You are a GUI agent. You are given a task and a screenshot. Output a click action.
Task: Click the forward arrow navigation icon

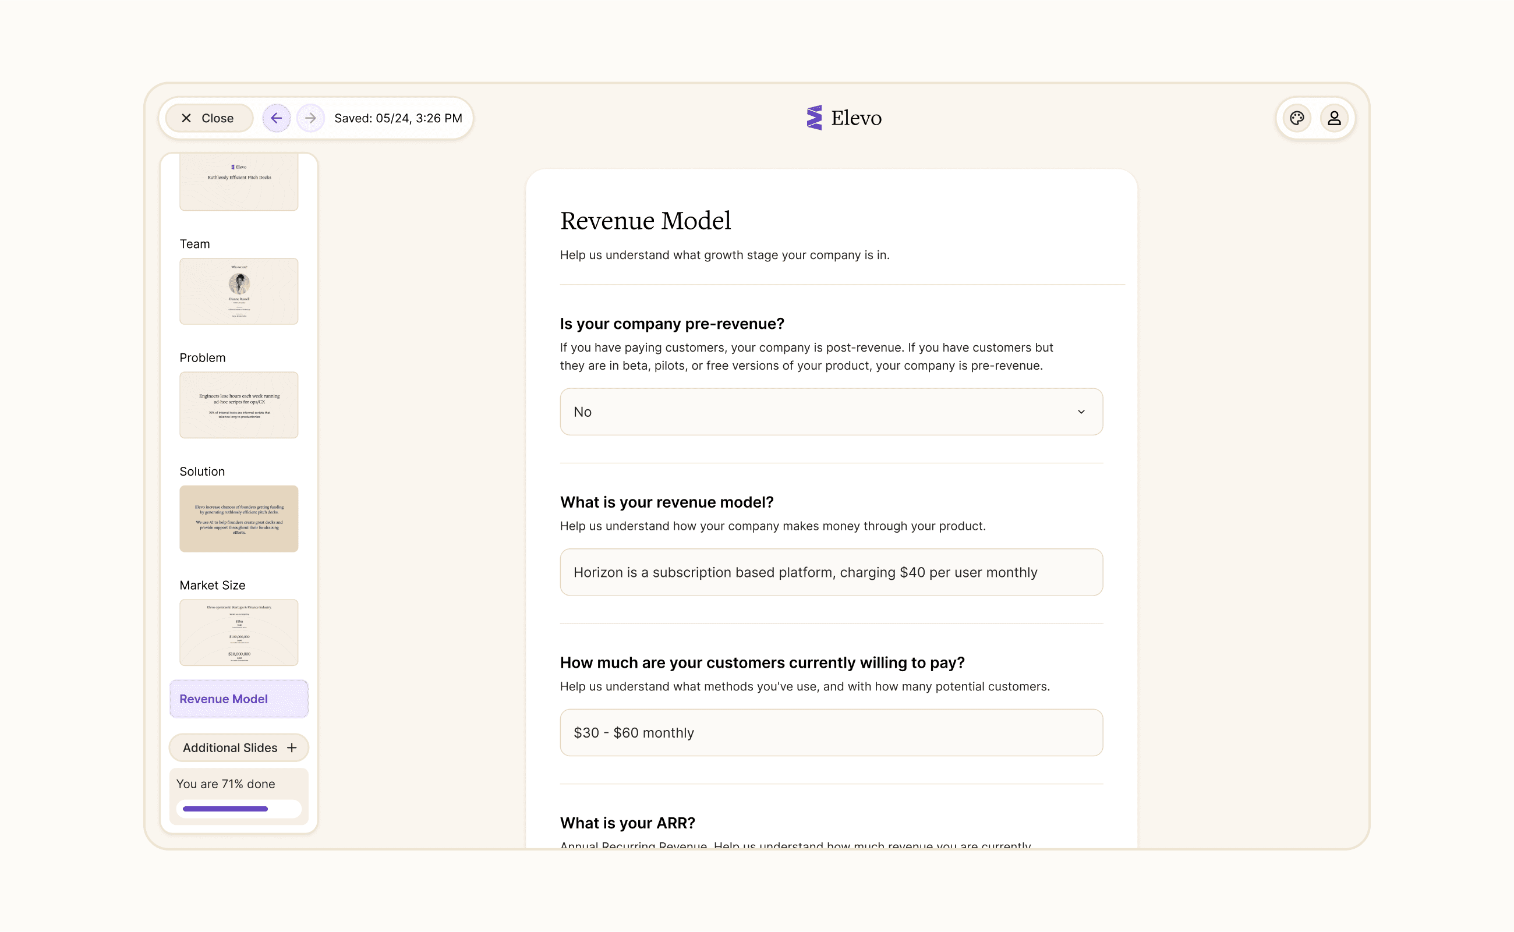tap(311, 118)
